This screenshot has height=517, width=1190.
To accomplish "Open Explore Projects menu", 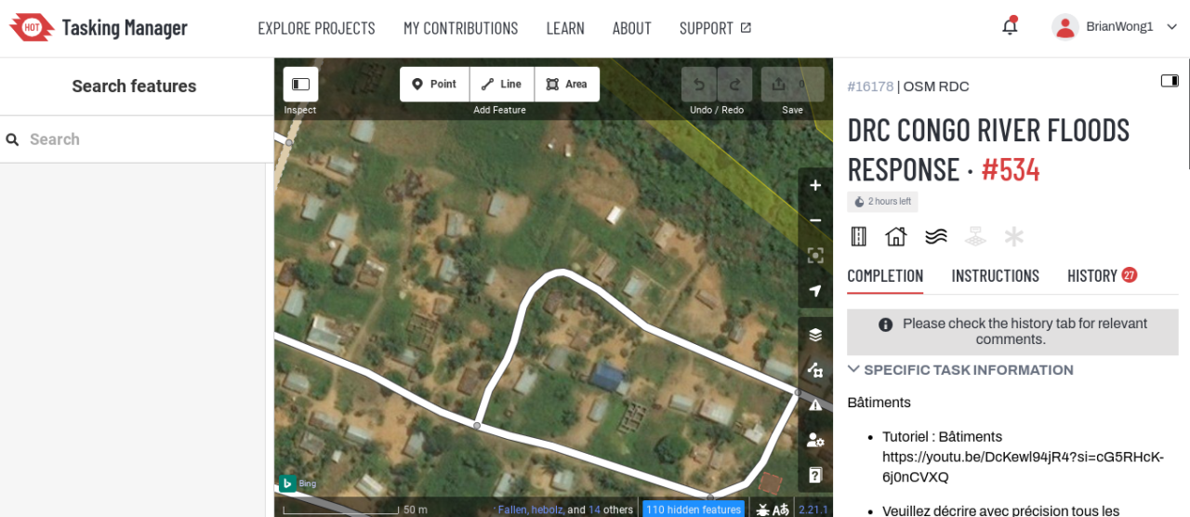I will tap(316, 28).
